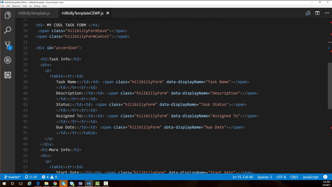This screenshot has height=187, width=332.
Task: Click the synchronize changes status bar item
Action: tap(31, 177)
